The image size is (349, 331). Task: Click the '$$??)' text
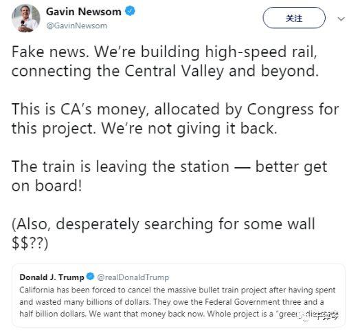pos(30,243)
